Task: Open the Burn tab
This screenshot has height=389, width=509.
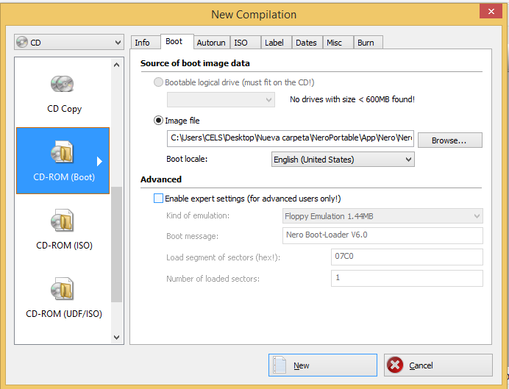Action: [x=368, y=43]
